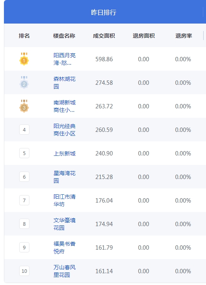206x285 pixels.
Task: Open the 森林湖花园 property link
Action: tap(64, 82)
